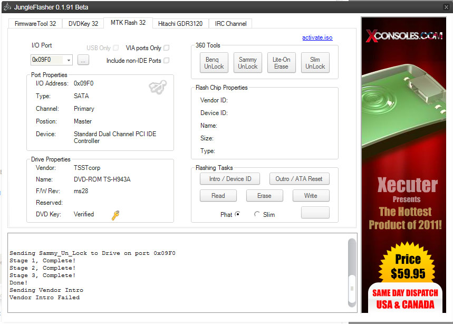Click 'Sending Sammy_Un_Lock to Drive' log line
453x324 pixels.
pyautogui.click(x=92, y=253)
